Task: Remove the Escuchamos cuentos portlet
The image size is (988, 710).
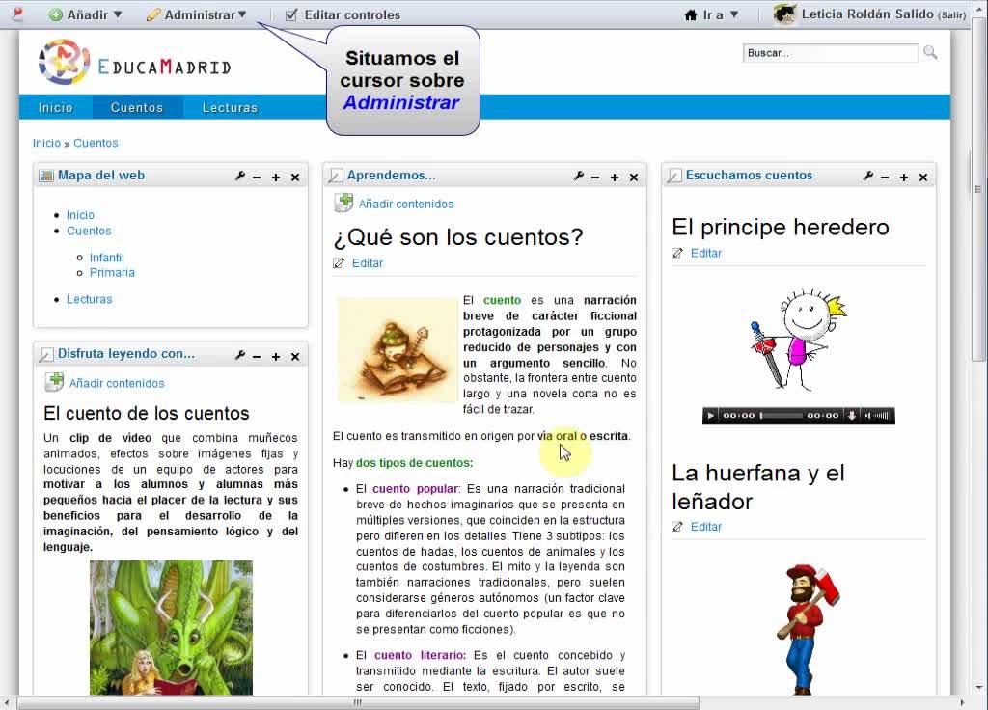Action: point(923,177)
